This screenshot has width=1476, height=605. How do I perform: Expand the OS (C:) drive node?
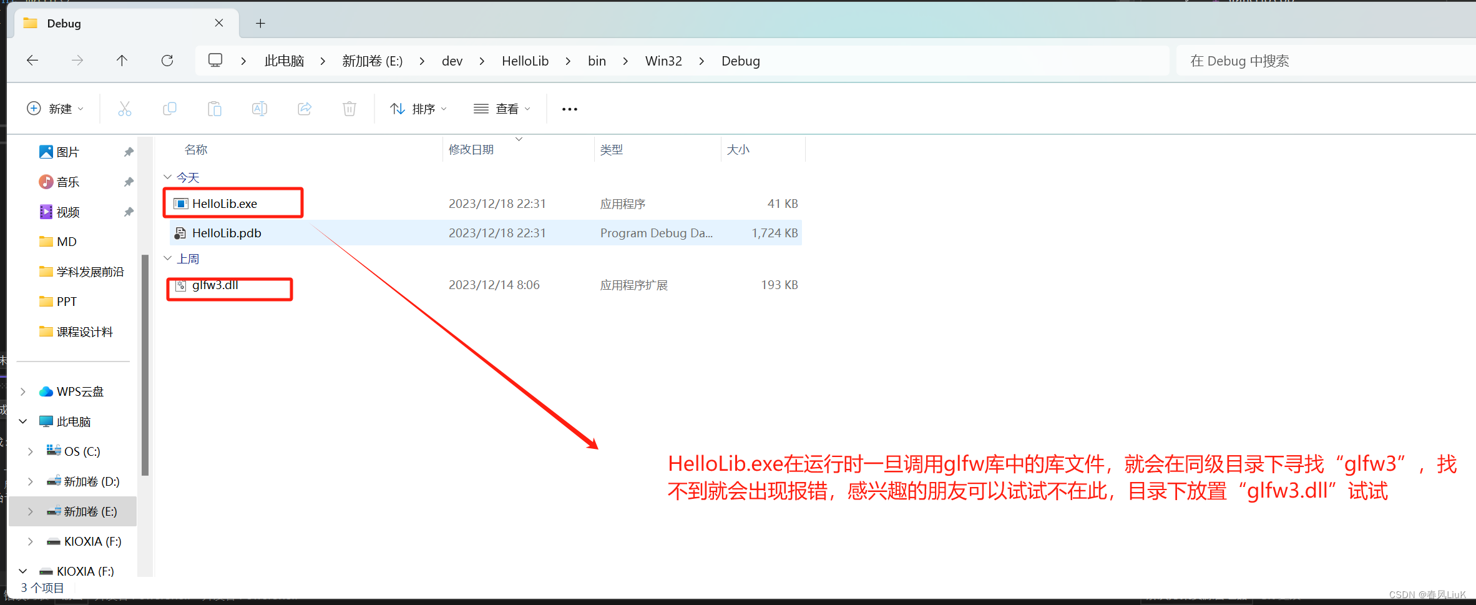pyautogui.click(x=31, y=451)
